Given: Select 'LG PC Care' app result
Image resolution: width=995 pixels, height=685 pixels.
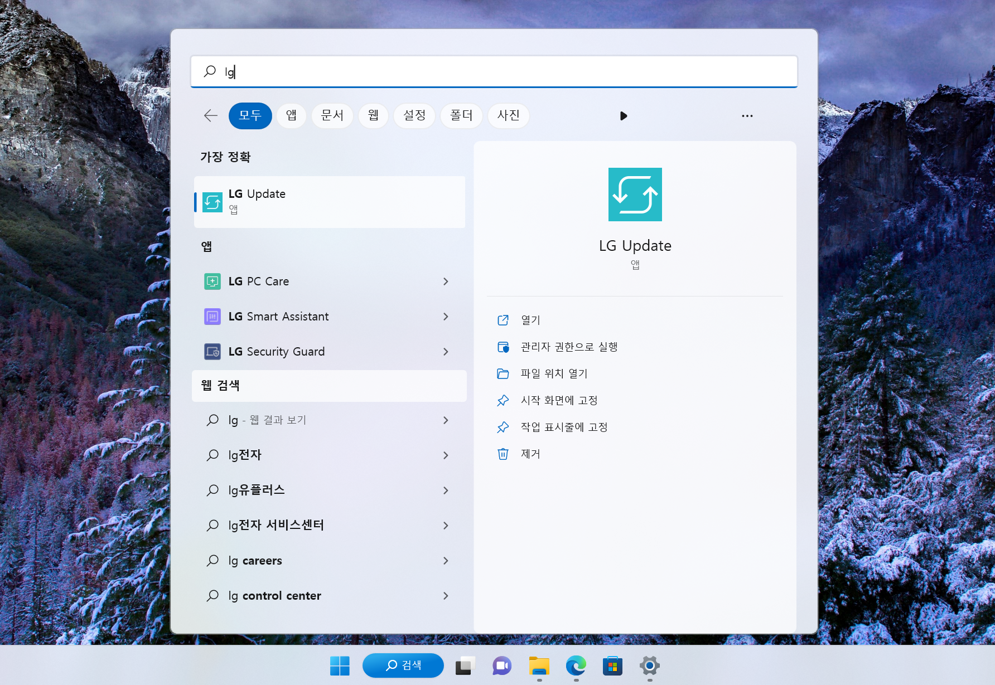Looking at the screenshot, I should 329,281.
